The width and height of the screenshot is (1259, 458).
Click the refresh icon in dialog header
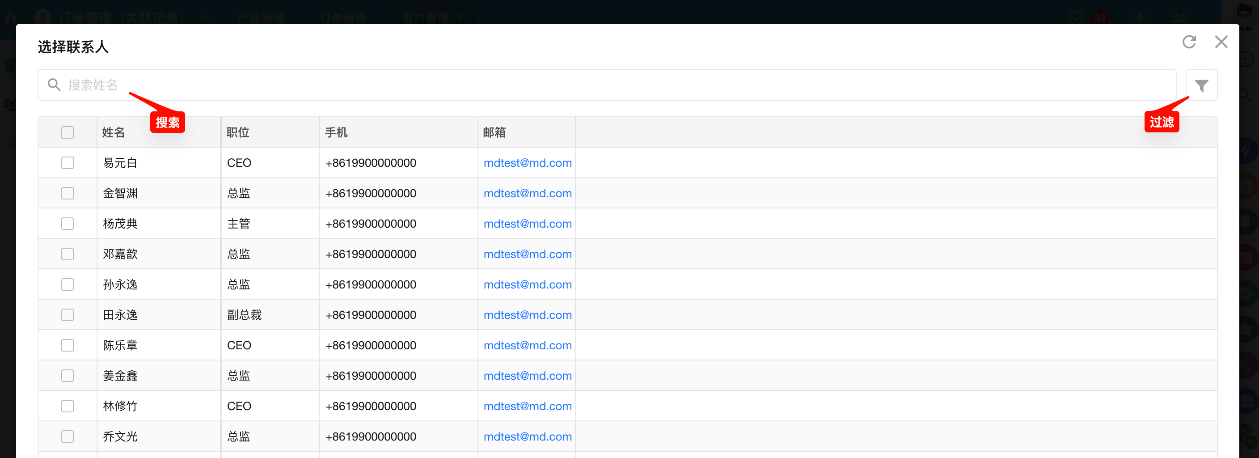point(1189,42)
